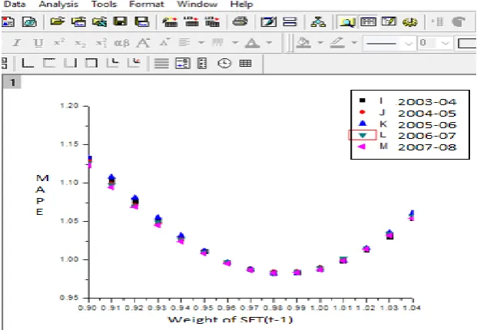Click the Weight of SFT(t-1) axis title

point(230,320)
